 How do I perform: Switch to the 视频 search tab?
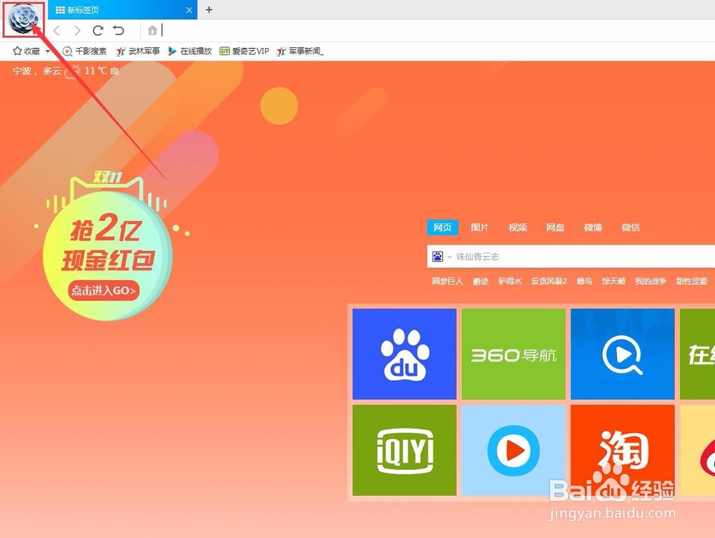(x=518, y=228)
